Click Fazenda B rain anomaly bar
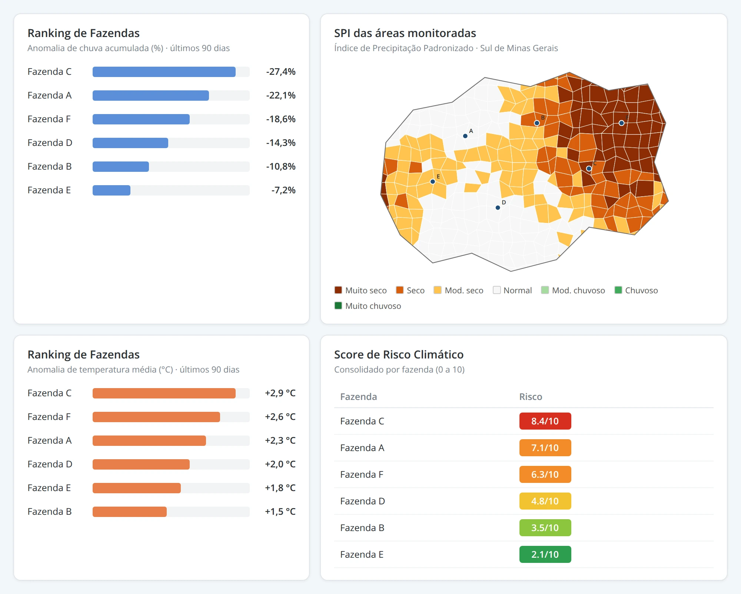Viewport: 741px width, 594px height. tap(121, 167)
